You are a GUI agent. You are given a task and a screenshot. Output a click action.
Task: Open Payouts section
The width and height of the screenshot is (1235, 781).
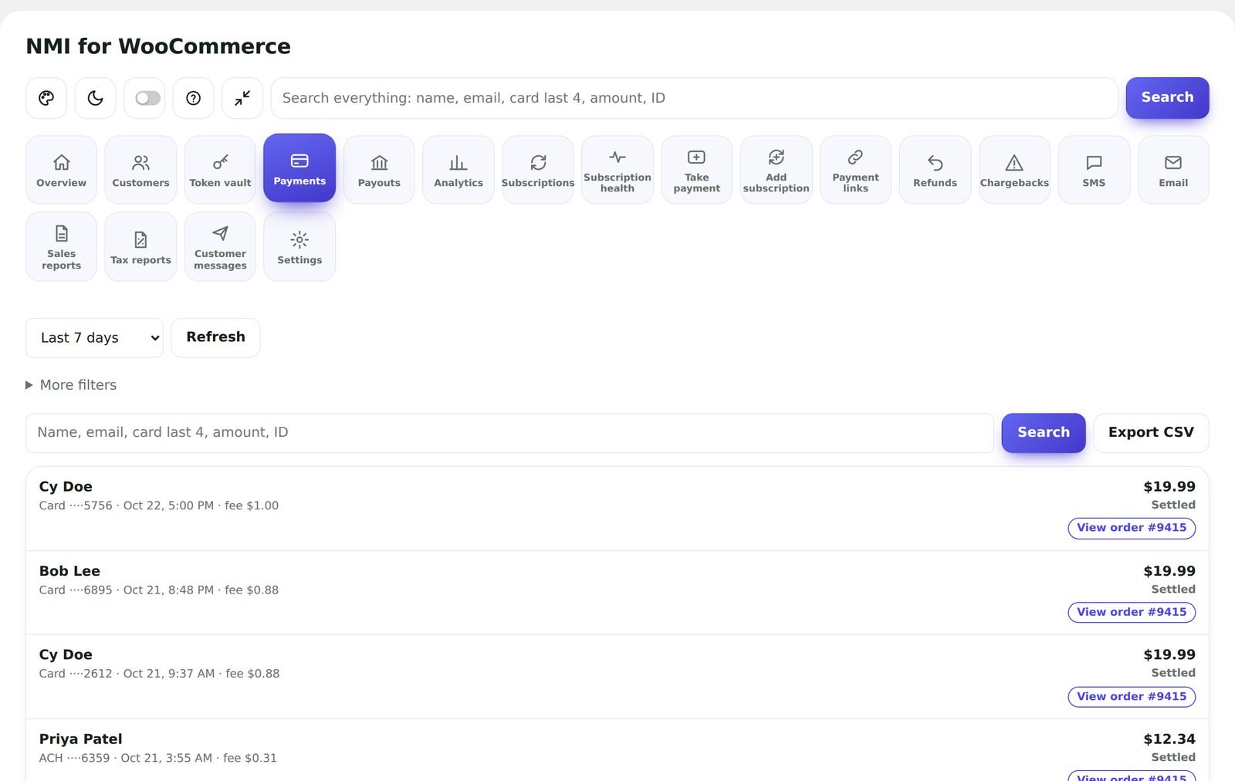379,170
